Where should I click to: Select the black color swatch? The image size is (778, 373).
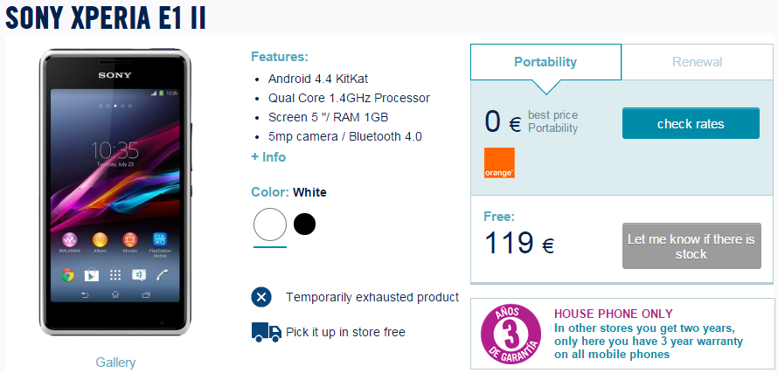point(305,224)
